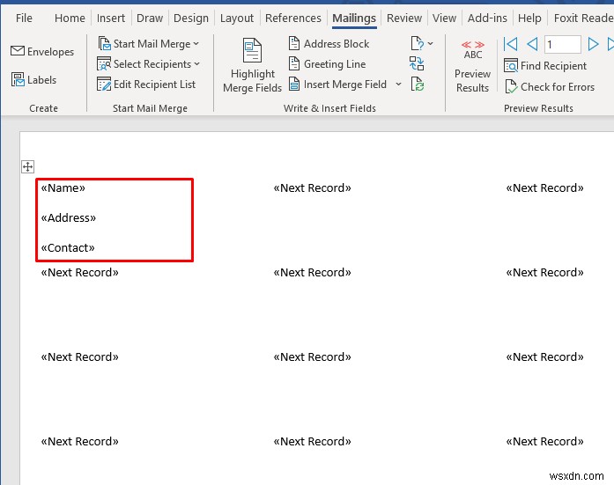Switch to the Design tab

pos(191,18)
